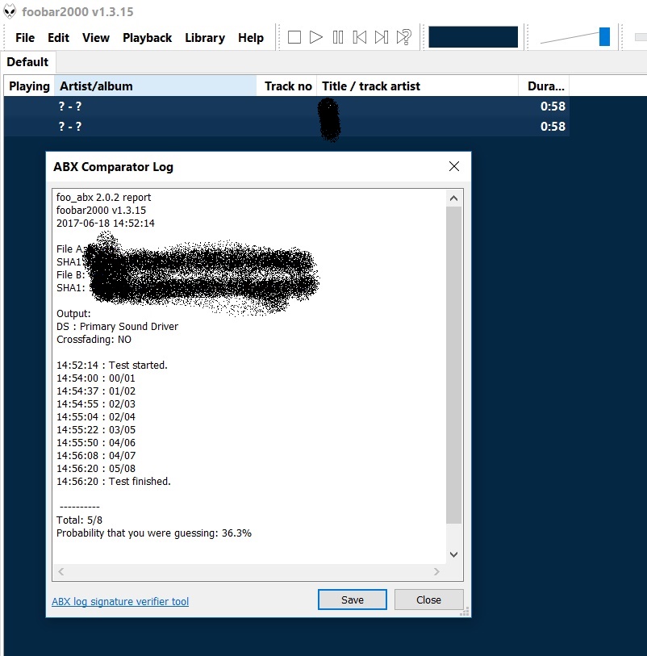Viewport: 647px width, 656px height.
Task: Click the dialog's resize grip corner
Action: [465, 612]
